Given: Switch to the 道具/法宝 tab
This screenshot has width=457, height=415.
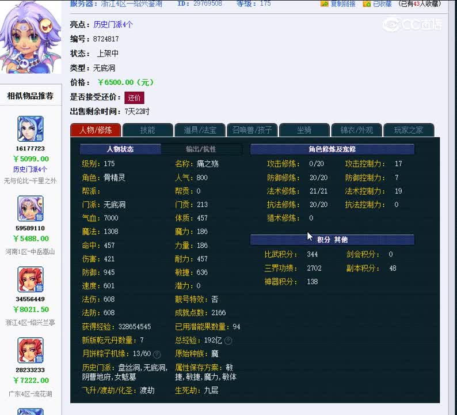Looking at the screenshot, I should tap(200, 130).
